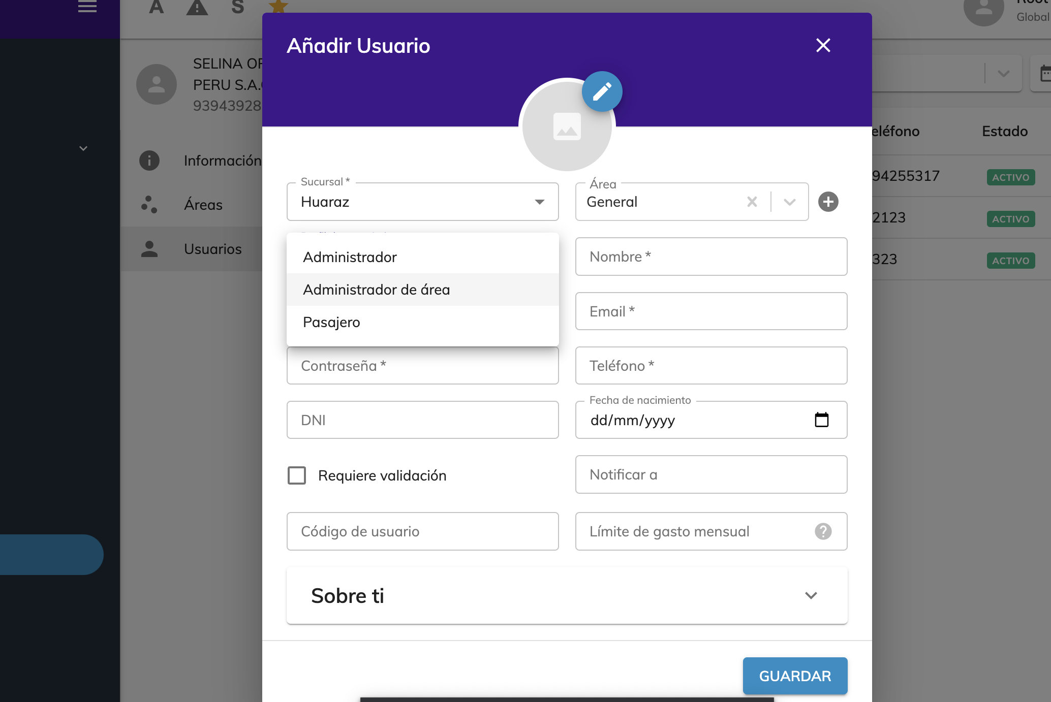Expand the Sobre ti section
1051x702 pixels.
point(567,595)
